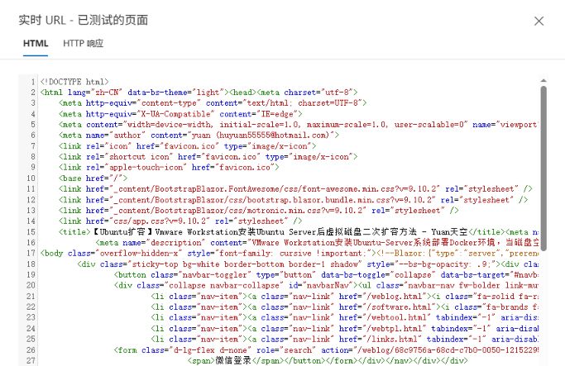Viewport: 565px width, 366px height.
Task: Click the nav-link /software.html line
Action: coord(344,307)
